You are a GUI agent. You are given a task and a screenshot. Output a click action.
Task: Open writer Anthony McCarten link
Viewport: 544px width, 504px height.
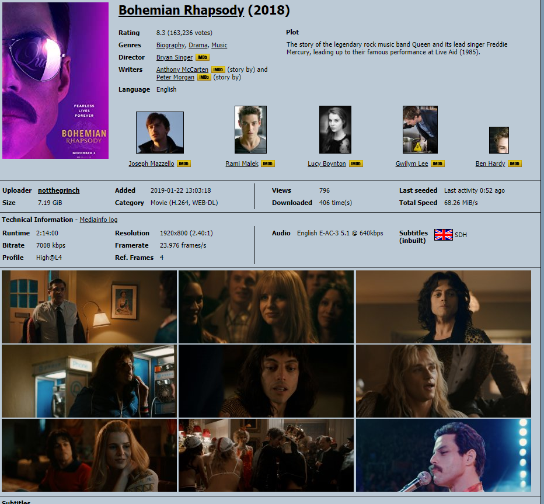point(182,69)
